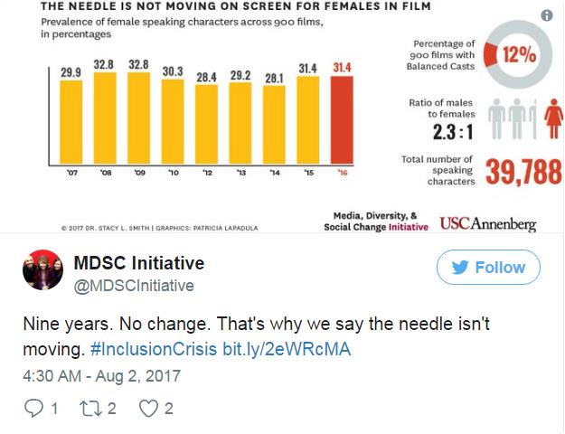
Task: Click the 12% donut chart graphic
Action: click(518, 53)
